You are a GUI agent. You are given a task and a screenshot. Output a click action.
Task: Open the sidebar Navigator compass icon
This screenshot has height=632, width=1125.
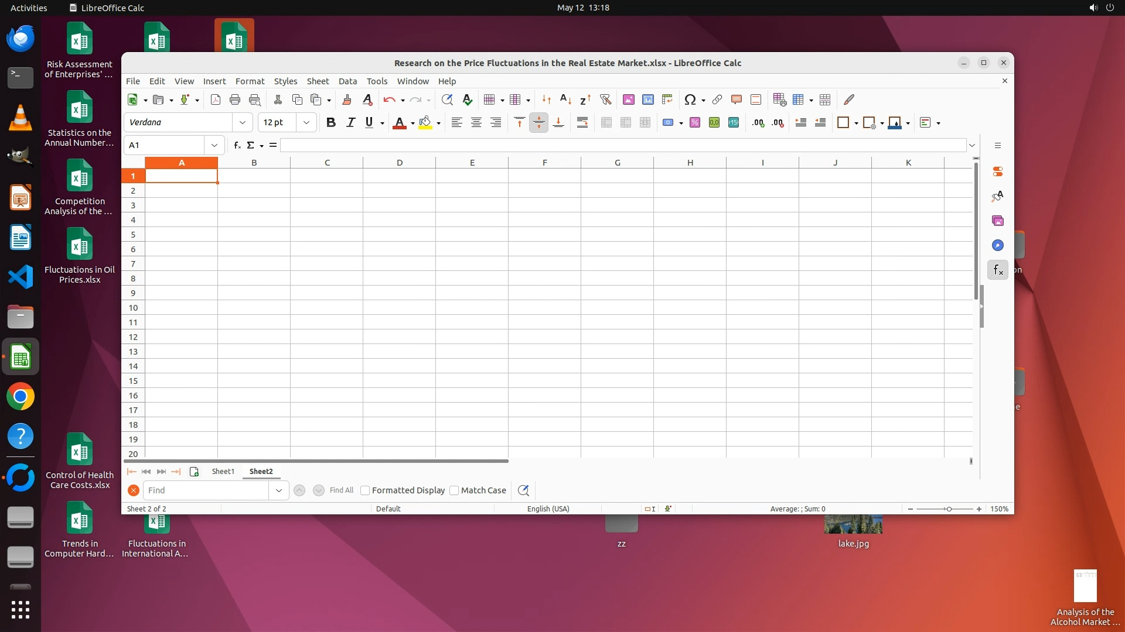[997, 245]
